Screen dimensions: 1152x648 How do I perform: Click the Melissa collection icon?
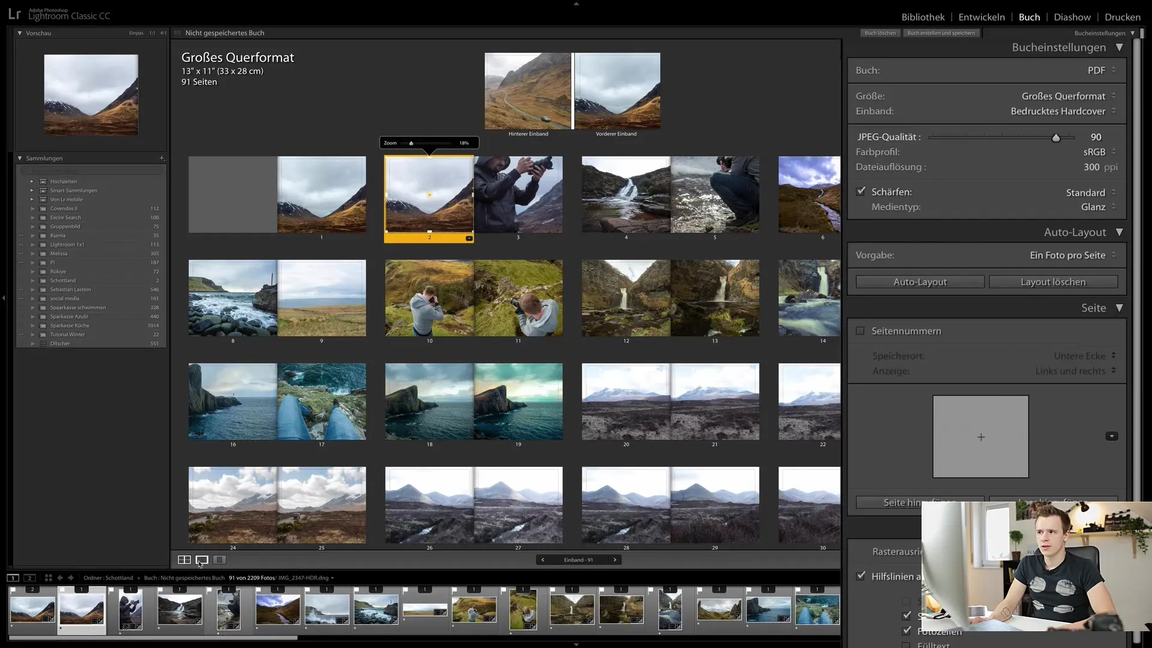[43, 254]
